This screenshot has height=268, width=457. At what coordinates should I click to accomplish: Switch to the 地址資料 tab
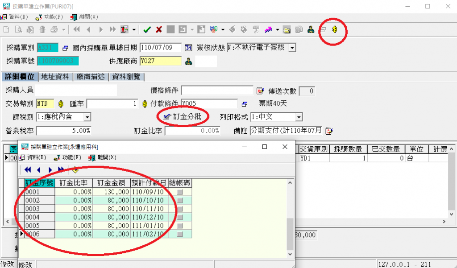[x=55, y=77]
